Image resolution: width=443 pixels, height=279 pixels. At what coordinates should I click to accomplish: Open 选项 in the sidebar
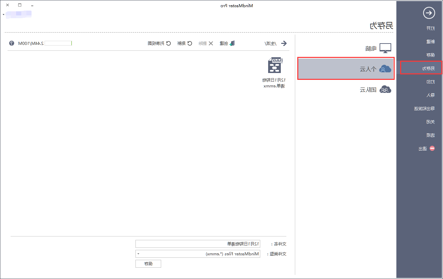(x=430, y=135)
